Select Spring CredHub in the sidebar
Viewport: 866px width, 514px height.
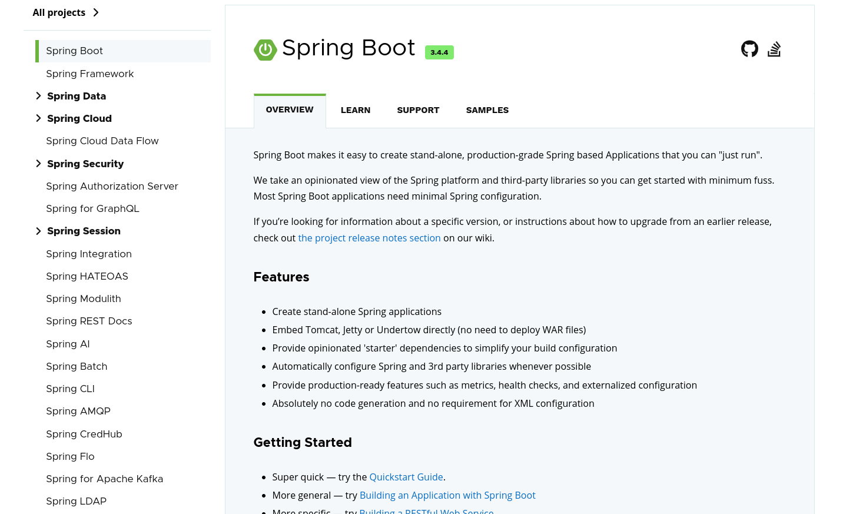(84, 434)
